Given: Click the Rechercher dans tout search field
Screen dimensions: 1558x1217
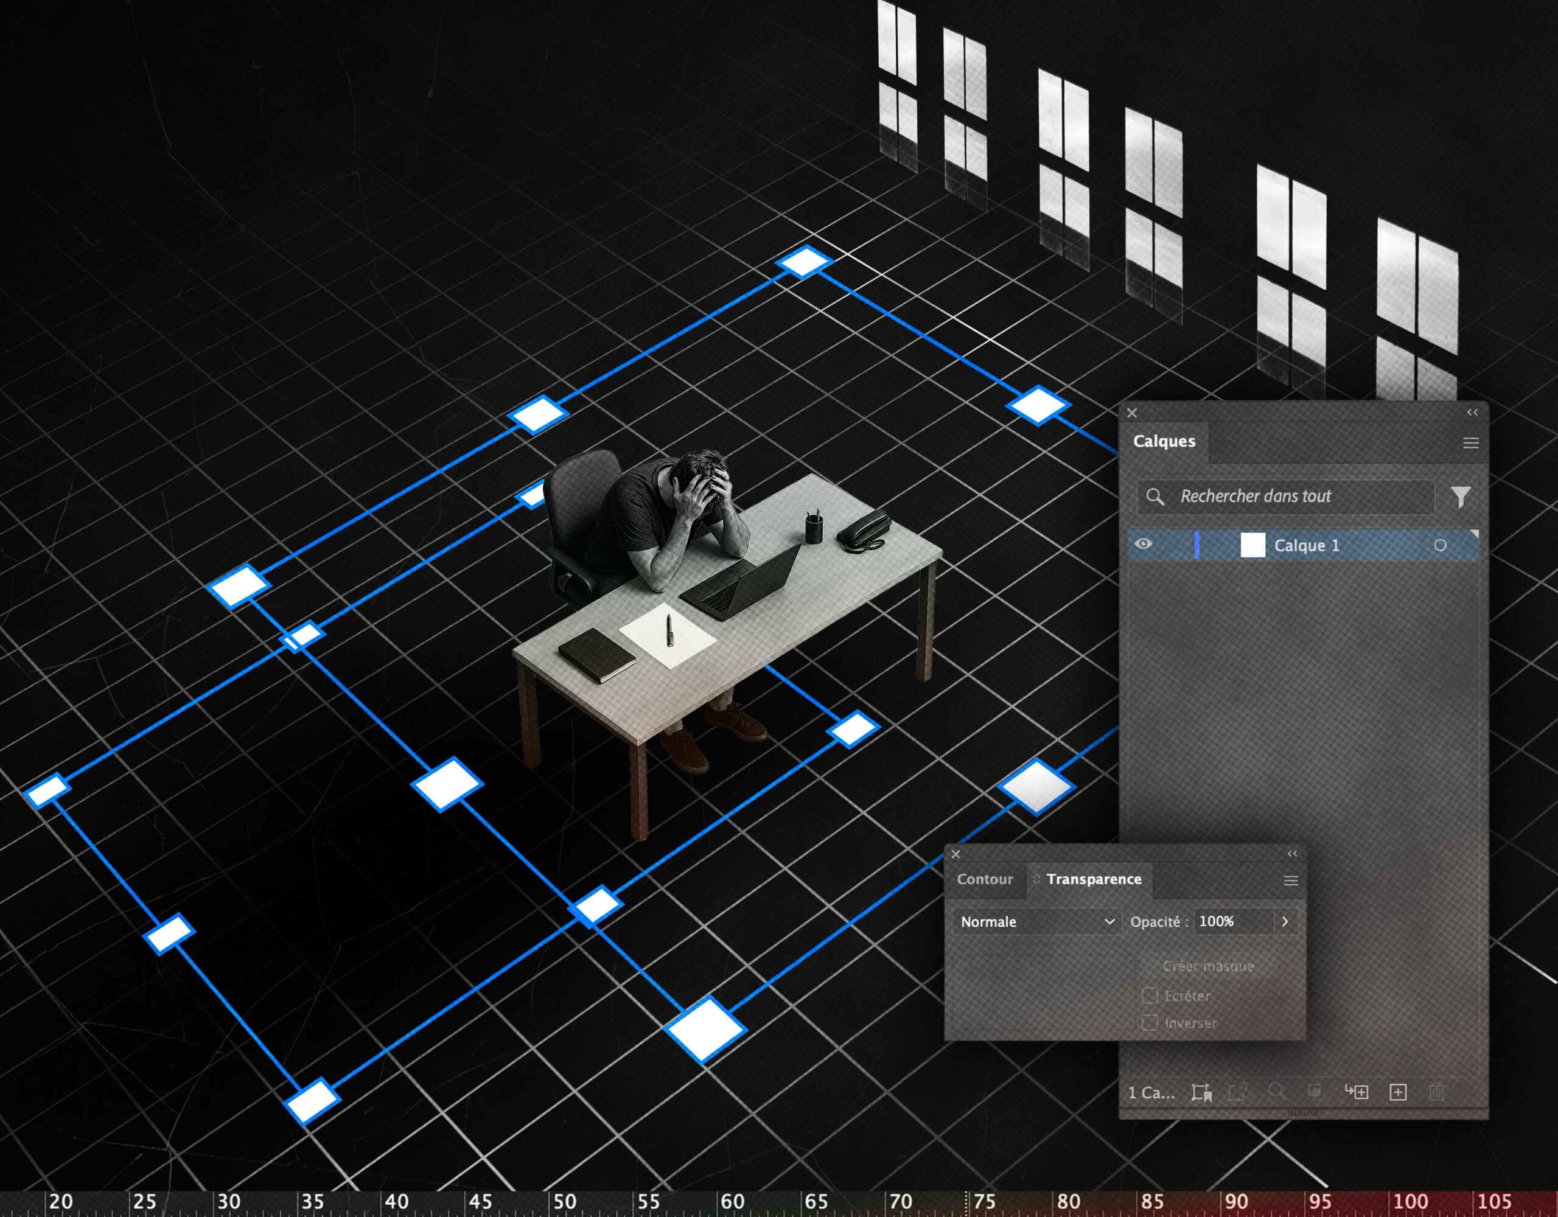Looking at the screenshot, I should point(1285,497).
